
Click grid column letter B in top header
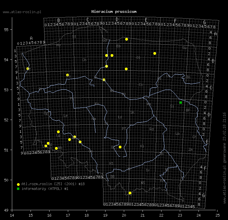(x=59, y=20)
